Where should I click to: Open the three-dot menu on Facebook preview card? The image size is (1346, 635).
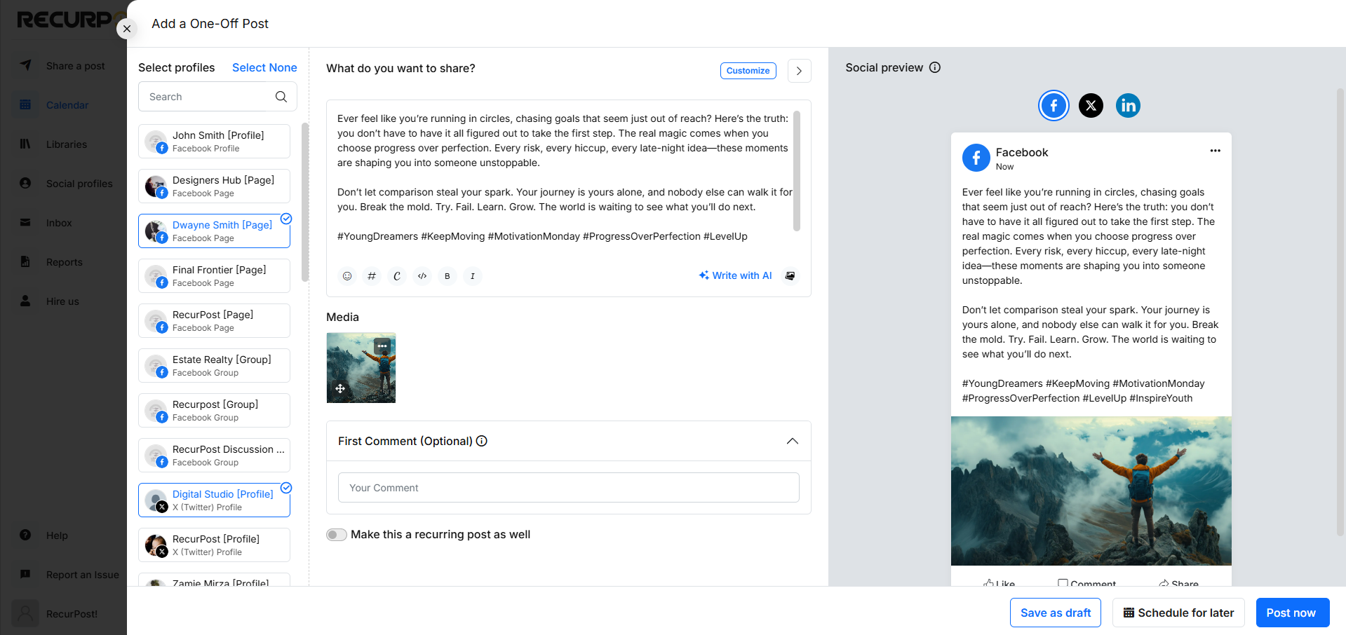[1215, 151]
